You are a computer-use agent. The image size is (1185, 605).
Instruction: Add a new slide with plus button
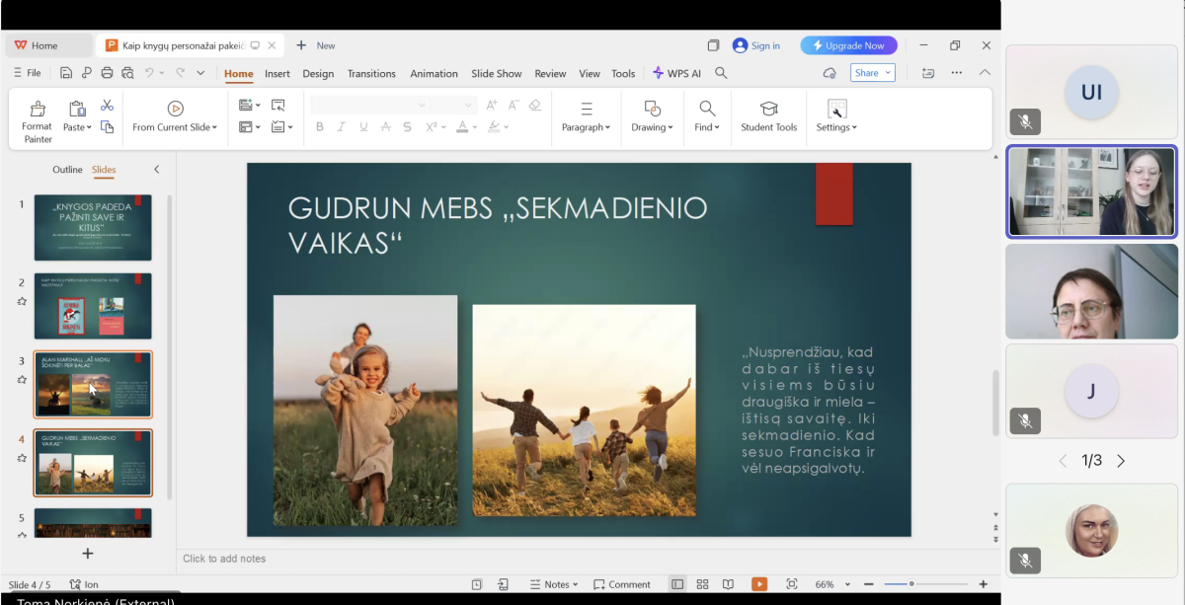coord(88,554)
